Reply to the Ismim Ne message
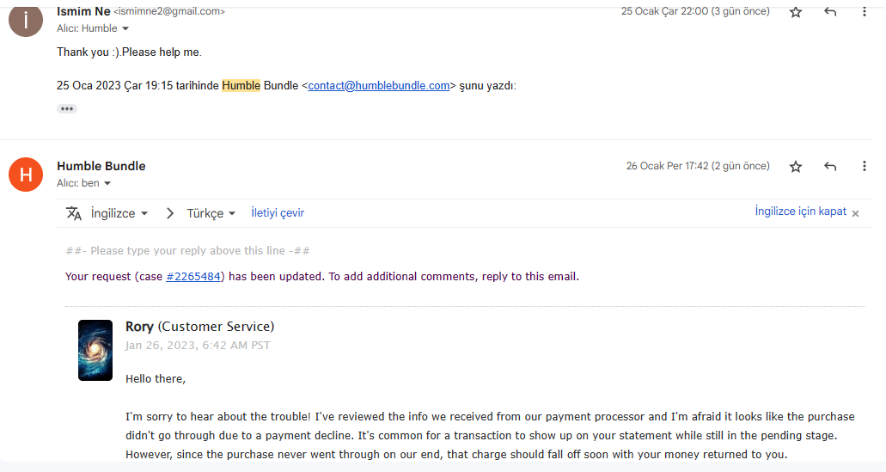The image size is (886, 472). (x=830, y=12)
